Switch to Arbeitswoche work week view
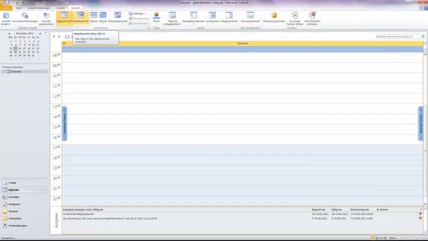Viewport: 428px width, 241px height. point(80,19)
